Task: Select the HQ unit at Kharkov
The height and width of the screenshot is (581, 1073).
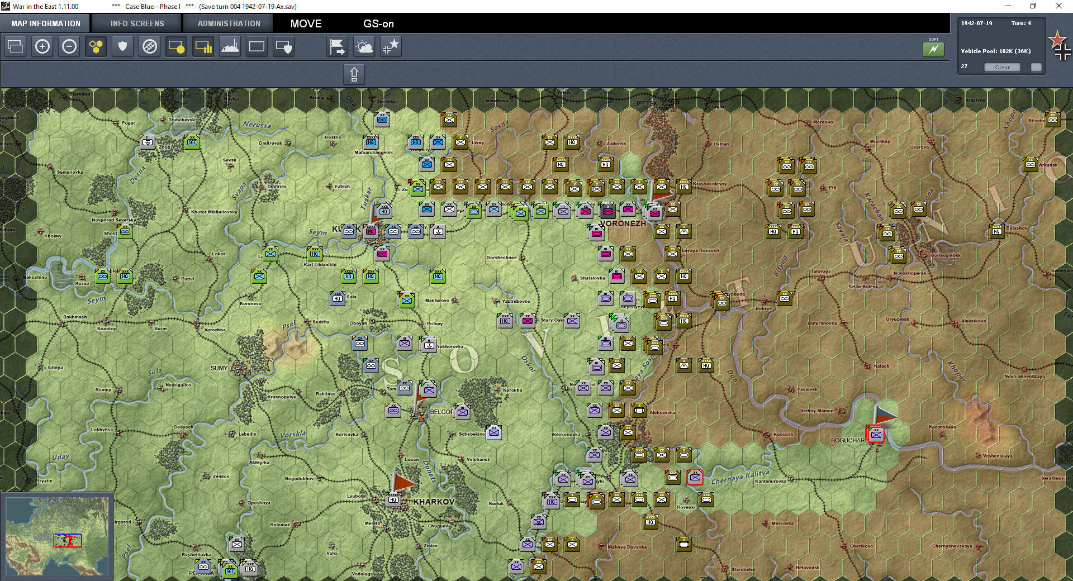Action: (x=393, y=499)
